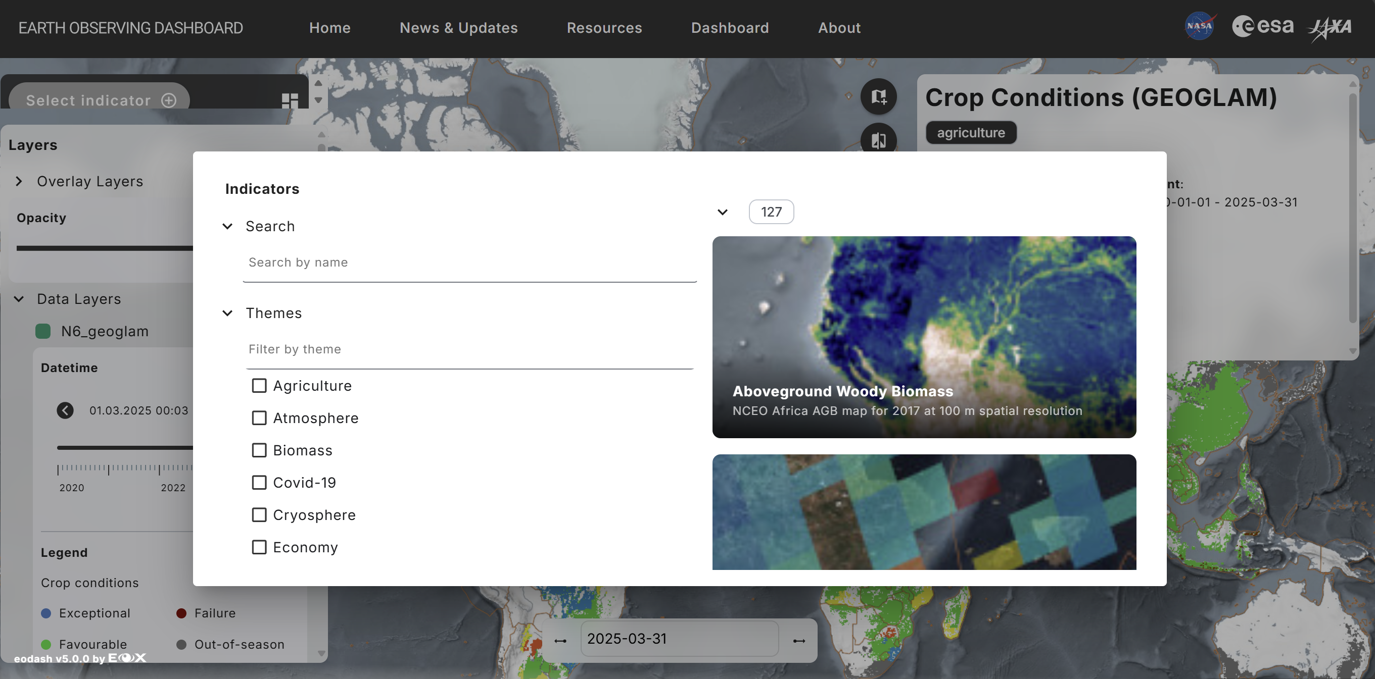Screen dimensions: 1375x679
Task: Click the 2020 timeline label
Action: click(72, 488)
